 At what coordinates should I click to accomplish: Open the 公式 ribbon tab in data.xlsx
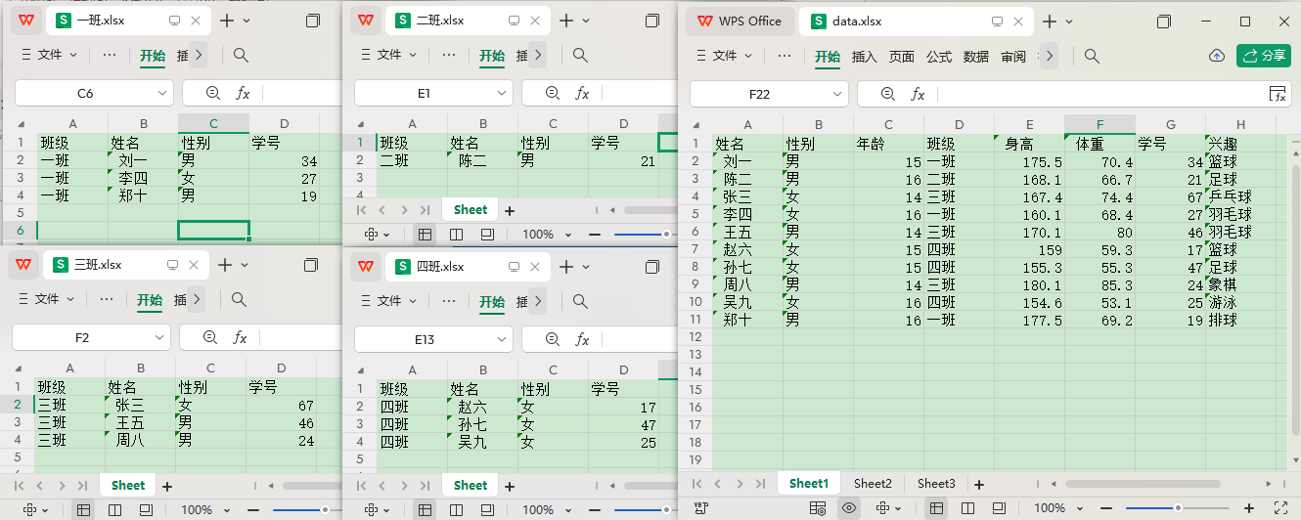[x=939, y=57]
